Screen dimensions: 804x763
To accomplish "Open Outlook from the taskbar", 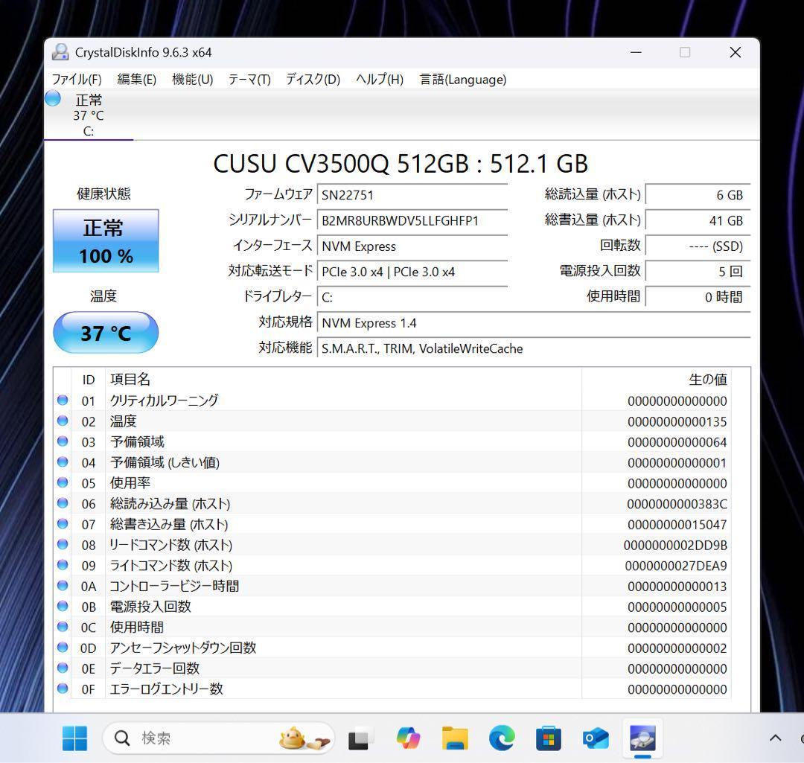I will tap(596, 738).
